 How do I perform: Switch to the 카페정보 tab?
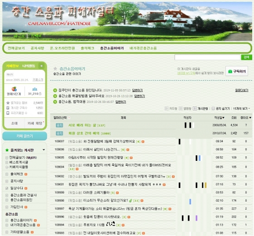click(12, 66)
